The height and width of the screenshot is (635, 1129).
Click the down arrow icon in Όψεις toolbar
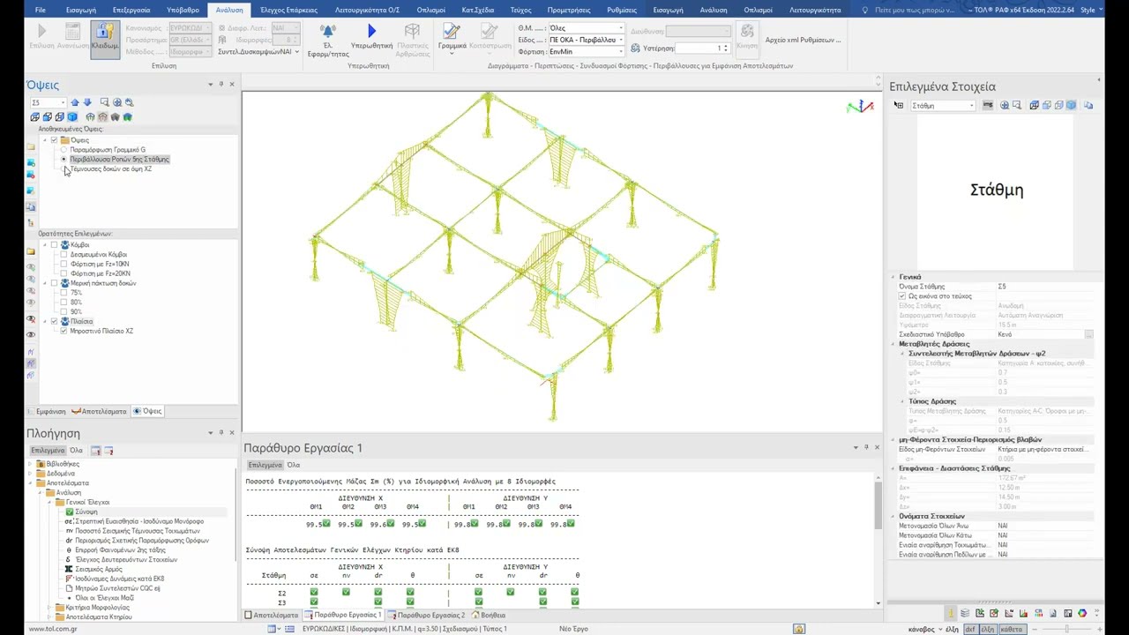click(87, 102)
